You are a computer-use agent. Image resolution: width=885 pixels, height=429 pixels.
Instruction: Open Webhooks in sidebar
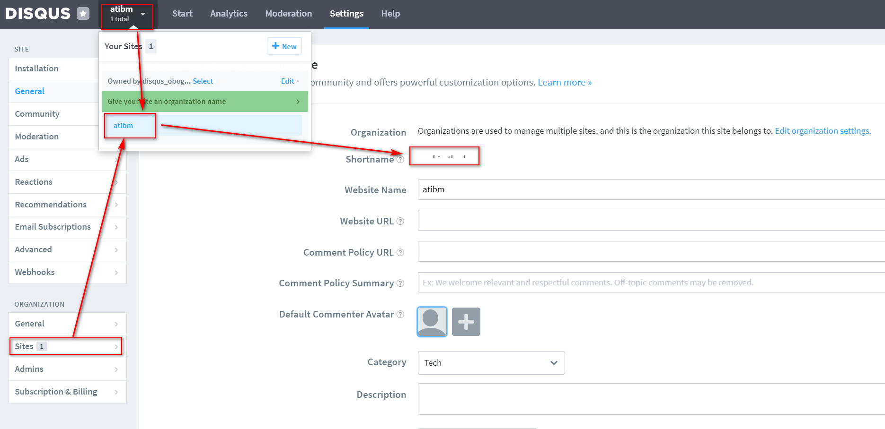click(x=68, y=272)
